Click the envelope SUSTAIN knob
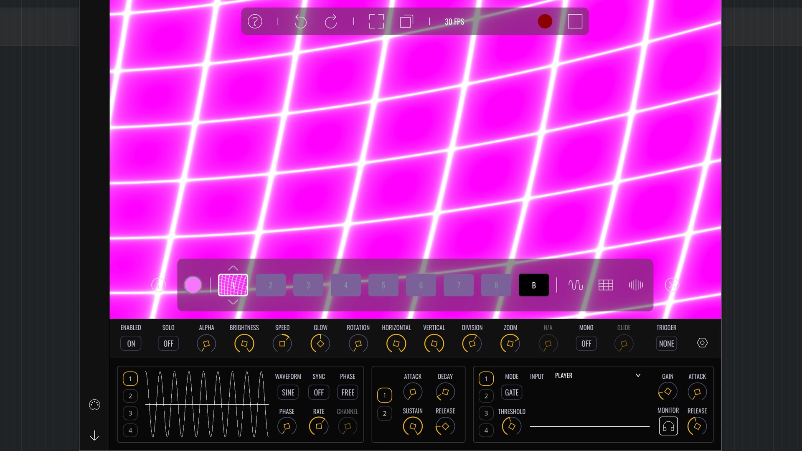The height and width of the screenshot is (451, 802). pos(413,426)
